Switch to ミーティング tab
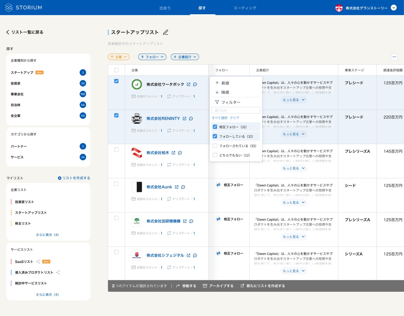The image size is (404, 316). pyautogui.click(x=245, y=8)
